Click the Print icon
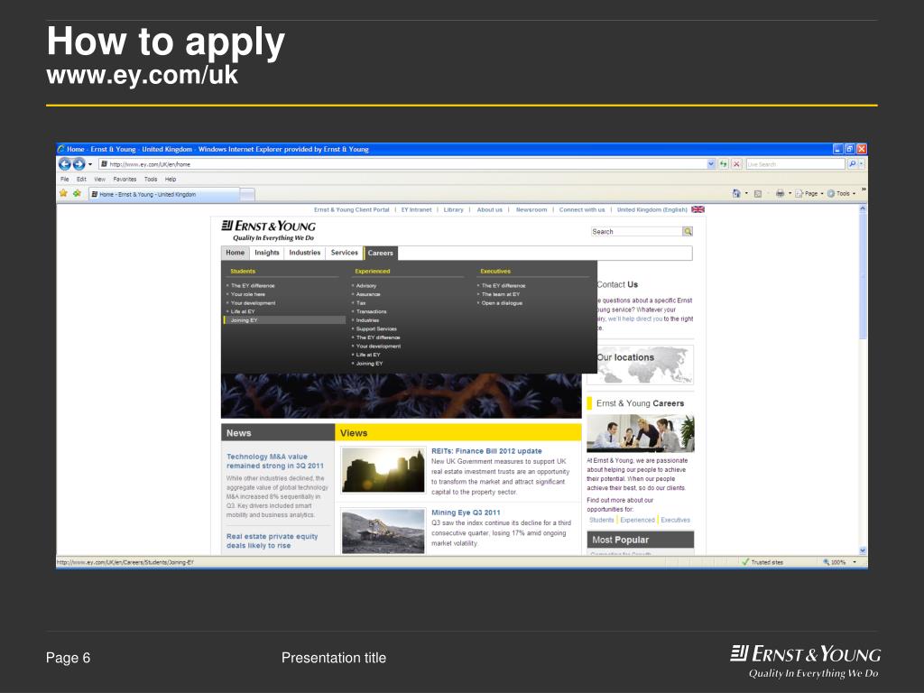The height and width of the screenshot is (693, 924). 781,193
